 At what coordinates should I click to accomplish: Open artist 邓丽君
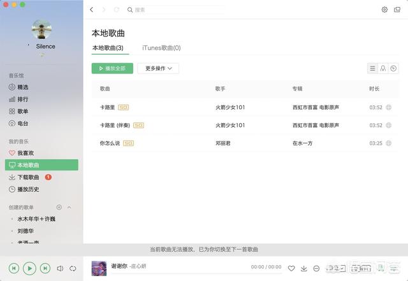click(x=223, y=143)
